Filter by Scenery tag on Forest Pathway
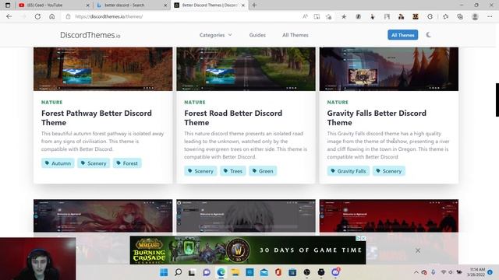This screenshot has width=499, height=280. click(x=94, y=163)
